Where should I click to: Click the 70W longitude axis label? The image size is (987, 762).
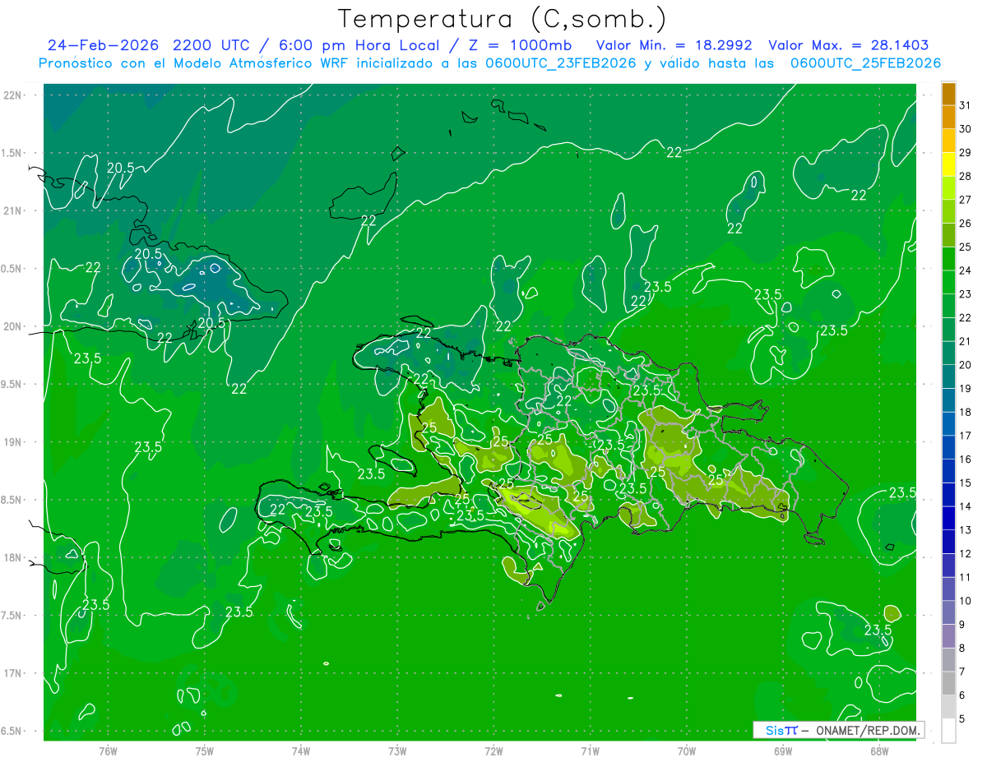coord(687,750)
